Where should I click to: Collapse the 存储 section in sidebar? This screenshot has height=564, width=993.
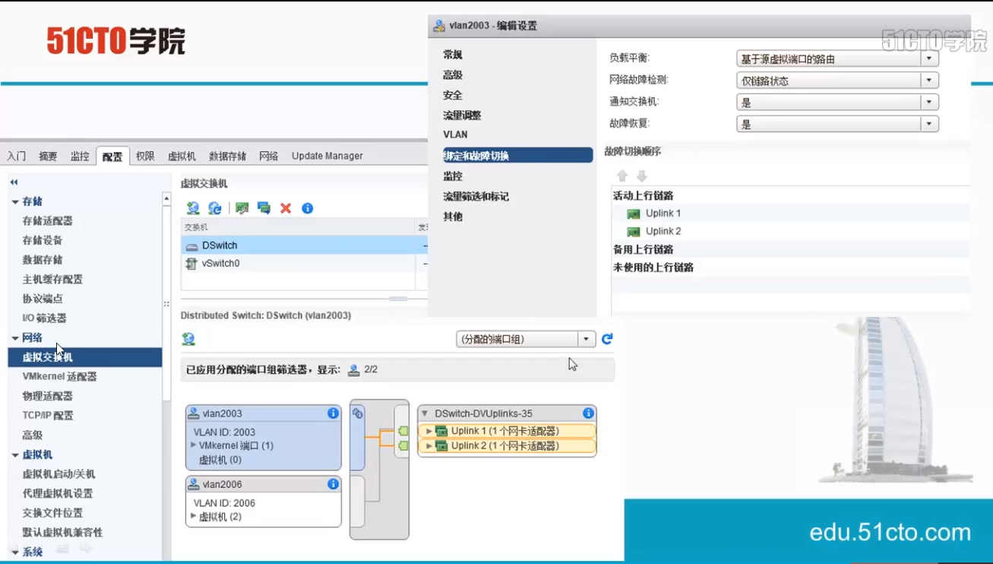coord(14,202)
